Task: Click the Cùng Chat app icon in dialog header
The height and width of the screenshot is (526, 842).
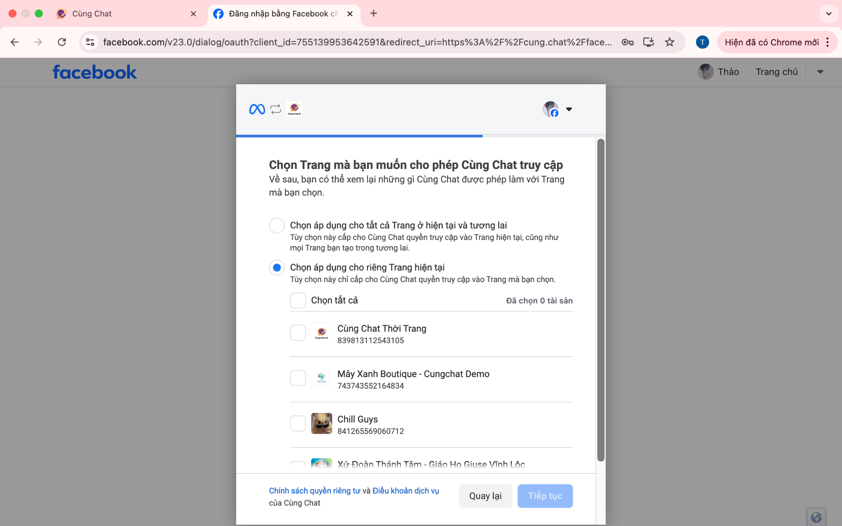Action: 294,109
